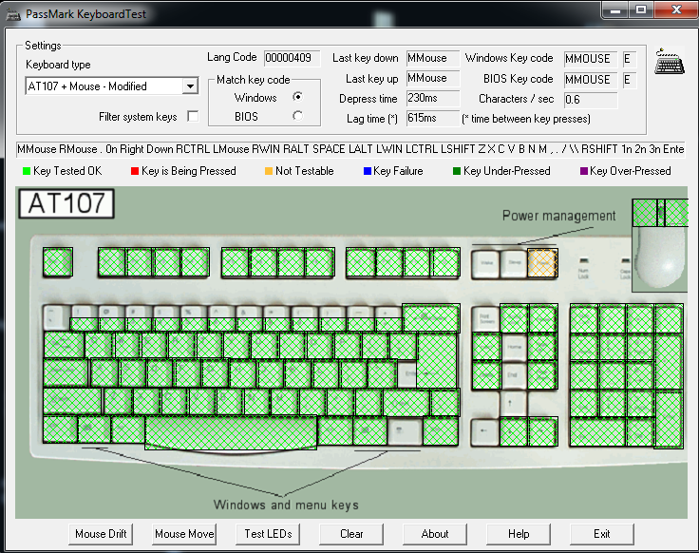Click the blue Key Failure swatch

(368, 171)
